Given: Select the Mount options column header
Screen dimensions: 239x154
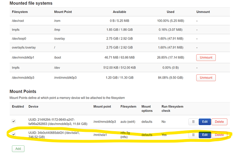Looking at the screenshot, I should [x=147, y=109].
